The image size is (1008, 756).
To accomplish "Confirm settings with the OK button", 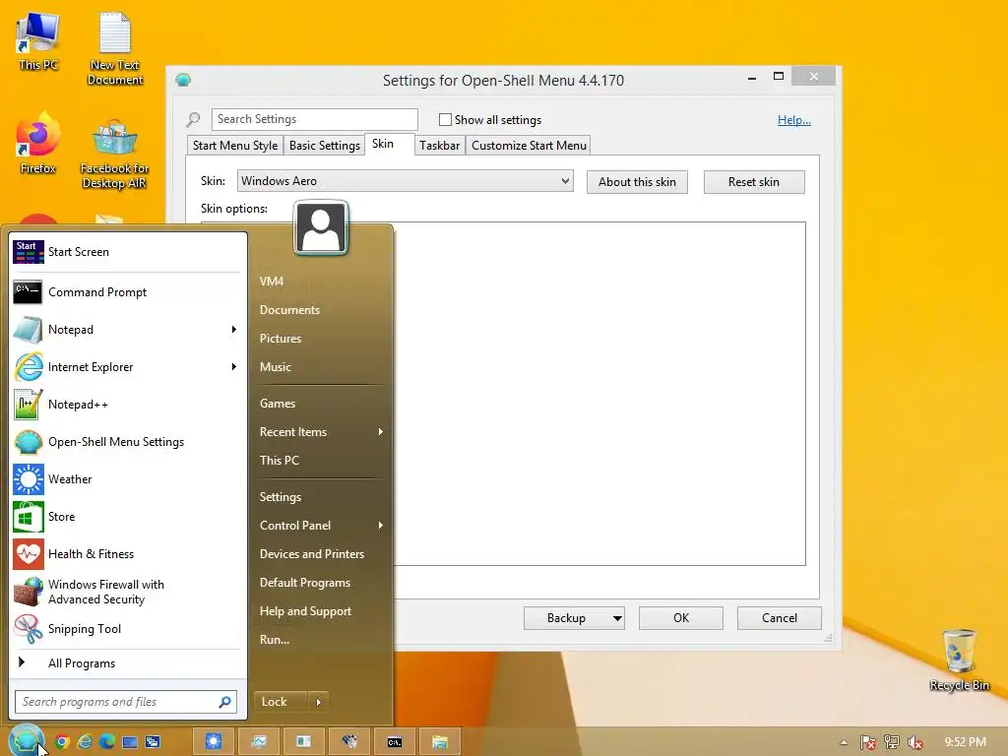I will tap(681, 618).
